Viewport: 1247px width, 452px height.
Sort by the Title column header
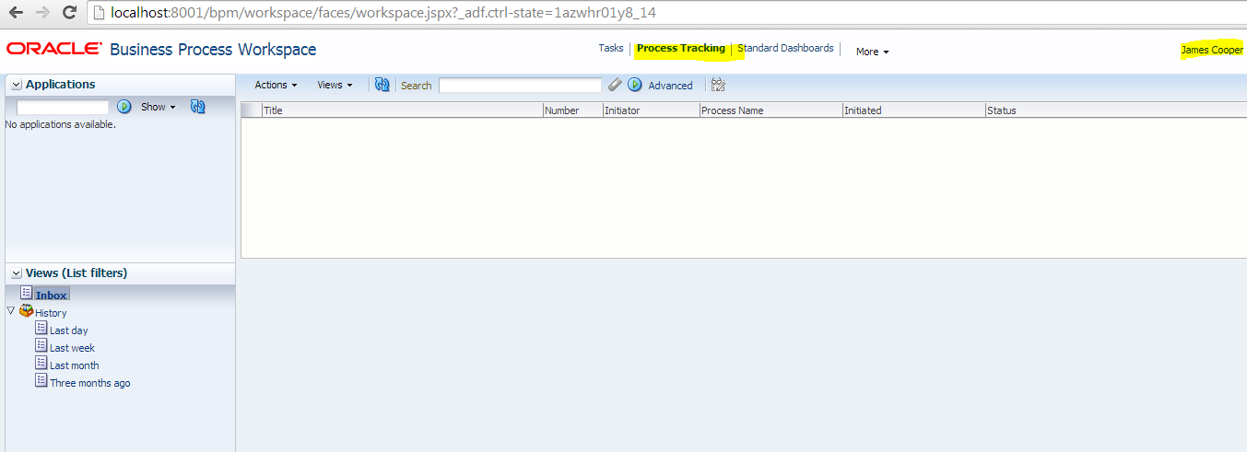pos(403,110)
